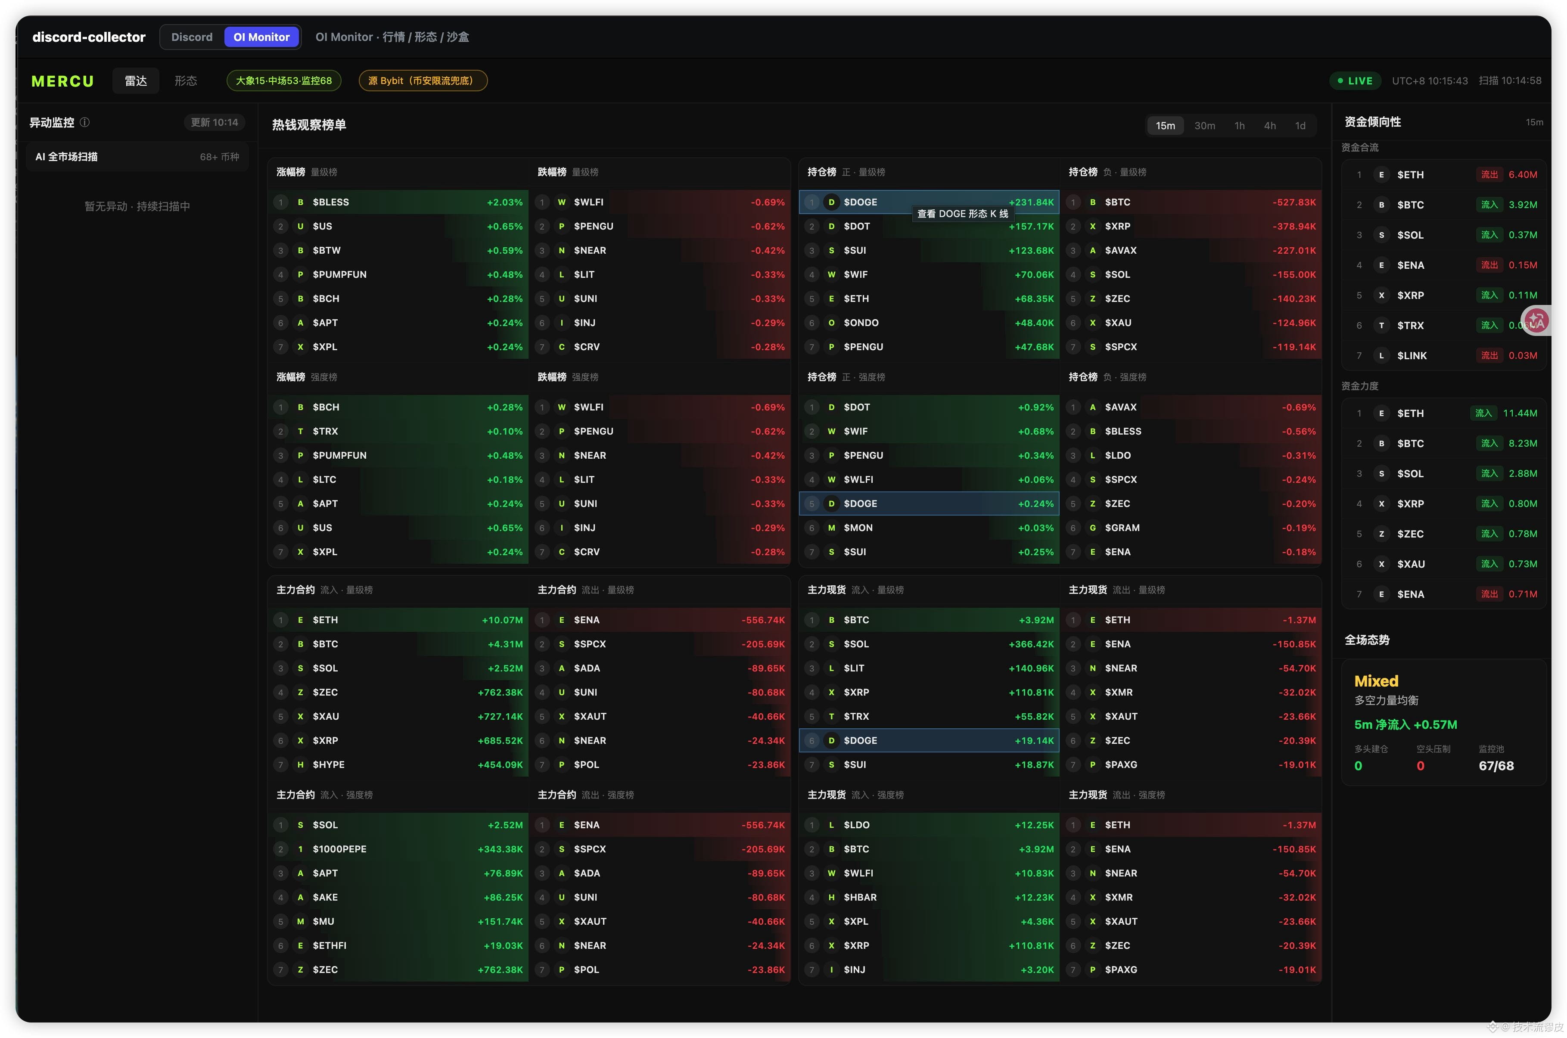
Task: Click the 源 Bybit source badge
Action: point(423,81)
